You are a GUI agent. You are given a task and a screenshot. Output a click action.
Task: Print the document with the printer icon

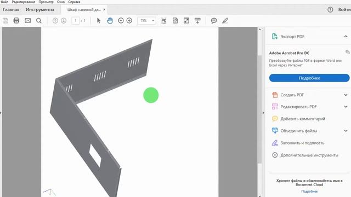[x=16, y=21]
